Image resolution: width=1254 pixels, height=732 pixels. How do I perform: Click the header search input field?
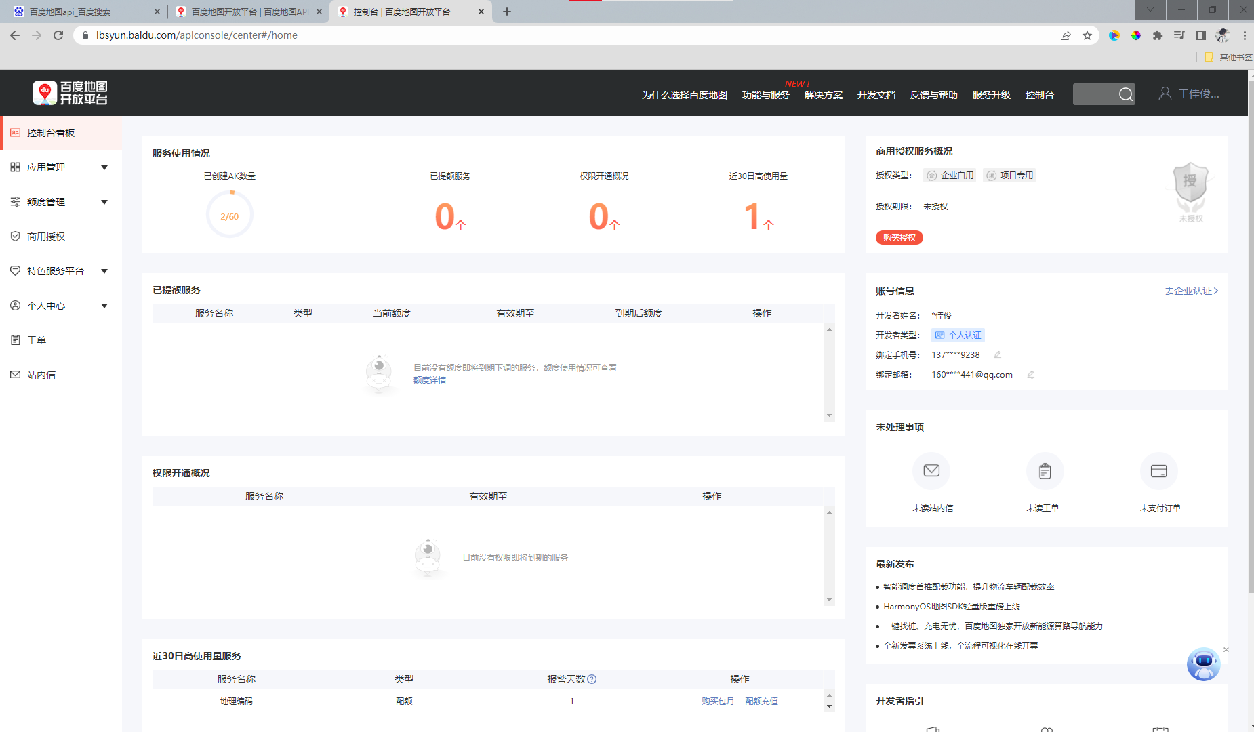pos(1094,94)
